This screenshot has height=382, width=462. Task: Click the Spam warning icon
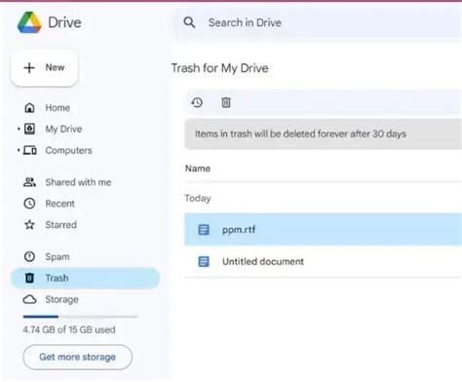29,256
